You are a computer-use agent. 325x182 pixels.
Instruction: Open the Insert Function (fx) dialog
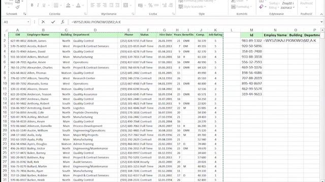[62, 22]
